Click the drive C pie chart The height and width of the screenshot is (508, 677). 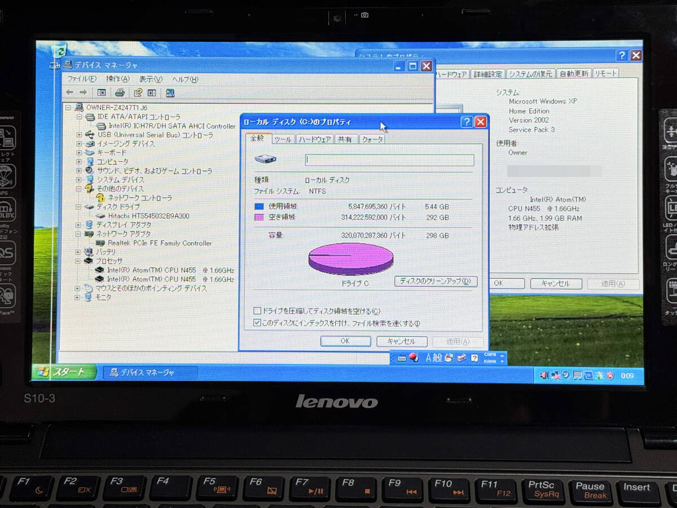point(351,259)
